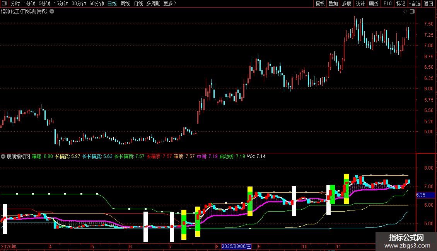Select the 周线 weekly period tab
The width and height of the screenshot is (437, 251).
(125, 3)
